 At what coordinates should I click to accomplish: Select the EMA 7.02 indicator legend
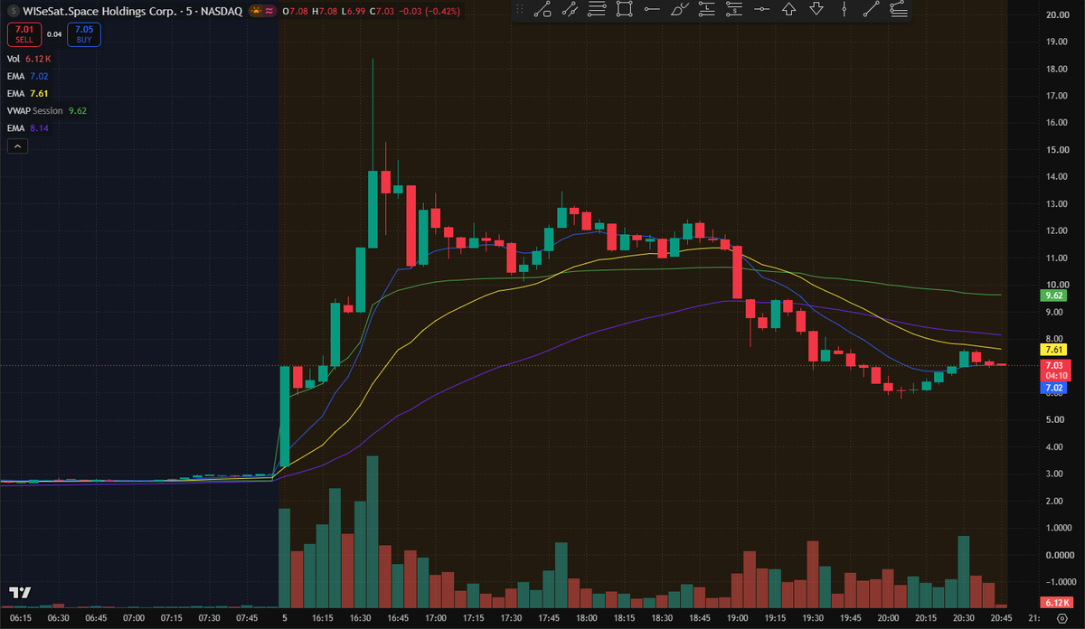click(x=27, y=76)
